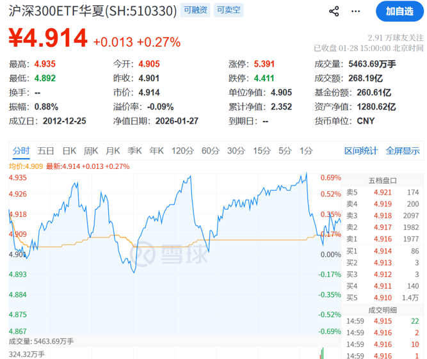The height and width of the screenshot is (359, 427).
Task: Click the 买1 bid row at 4.914
Action: pyautogui.click(x=383, y=251)
